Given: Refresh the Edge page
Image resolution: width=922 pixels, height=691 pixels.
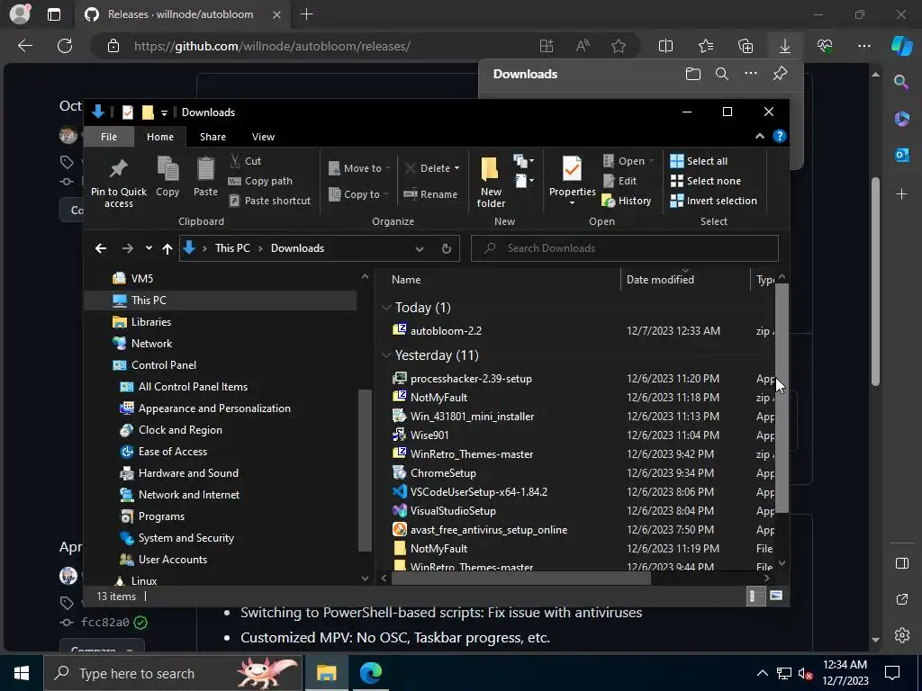Looking at the screenshot, I should [x=65, y=46].
